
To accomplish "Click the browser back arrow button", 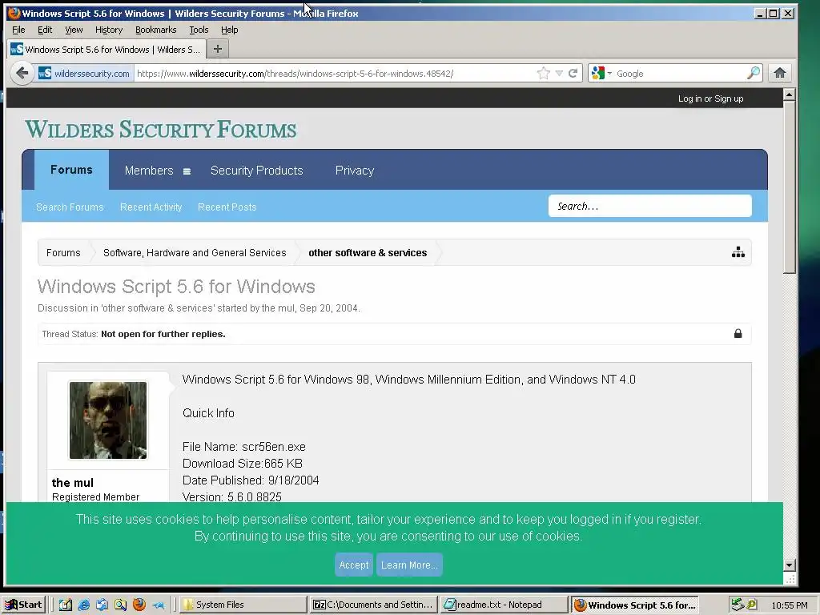I will point(22,73).
